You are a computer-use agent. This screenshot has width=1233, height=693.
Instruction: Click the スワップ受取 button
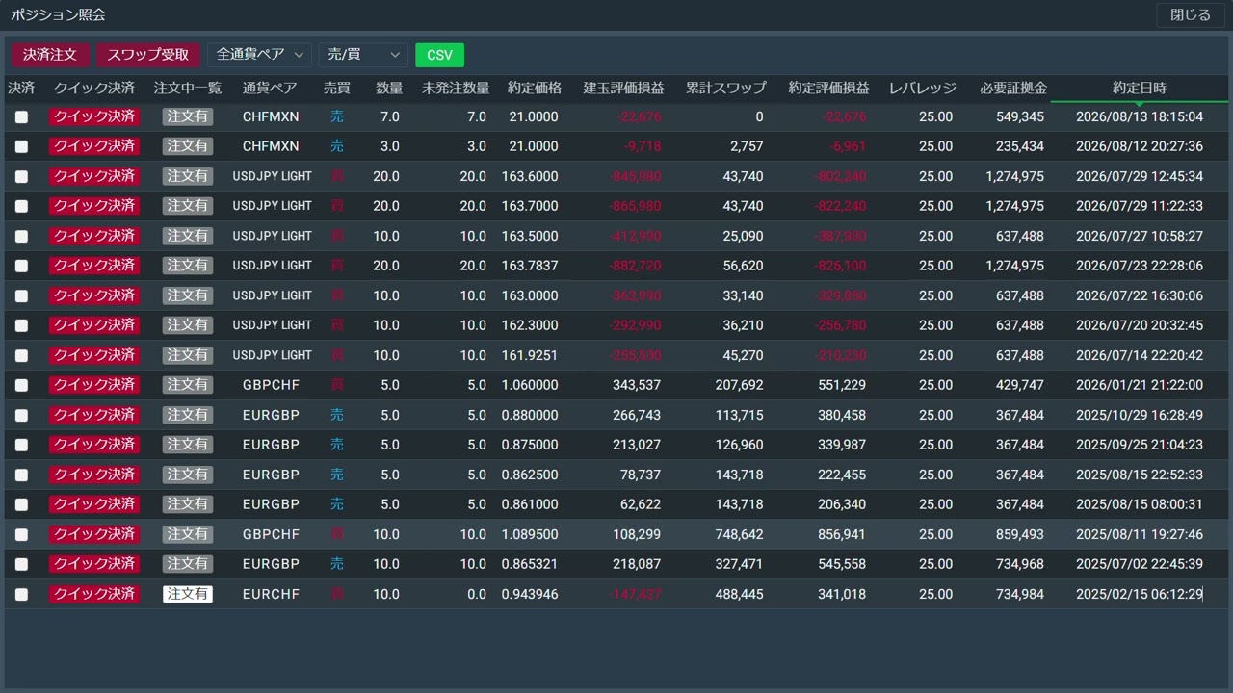click(148, 55)
